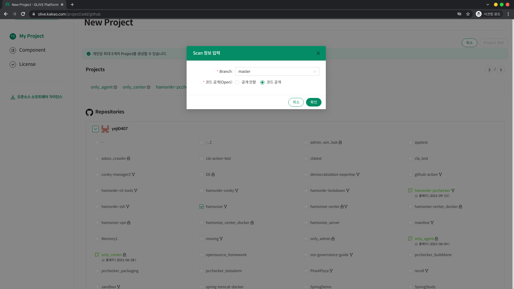Screen dimensions: 514x289
Task: Click the open-source guidance download icon
Action: coord(13,97)
